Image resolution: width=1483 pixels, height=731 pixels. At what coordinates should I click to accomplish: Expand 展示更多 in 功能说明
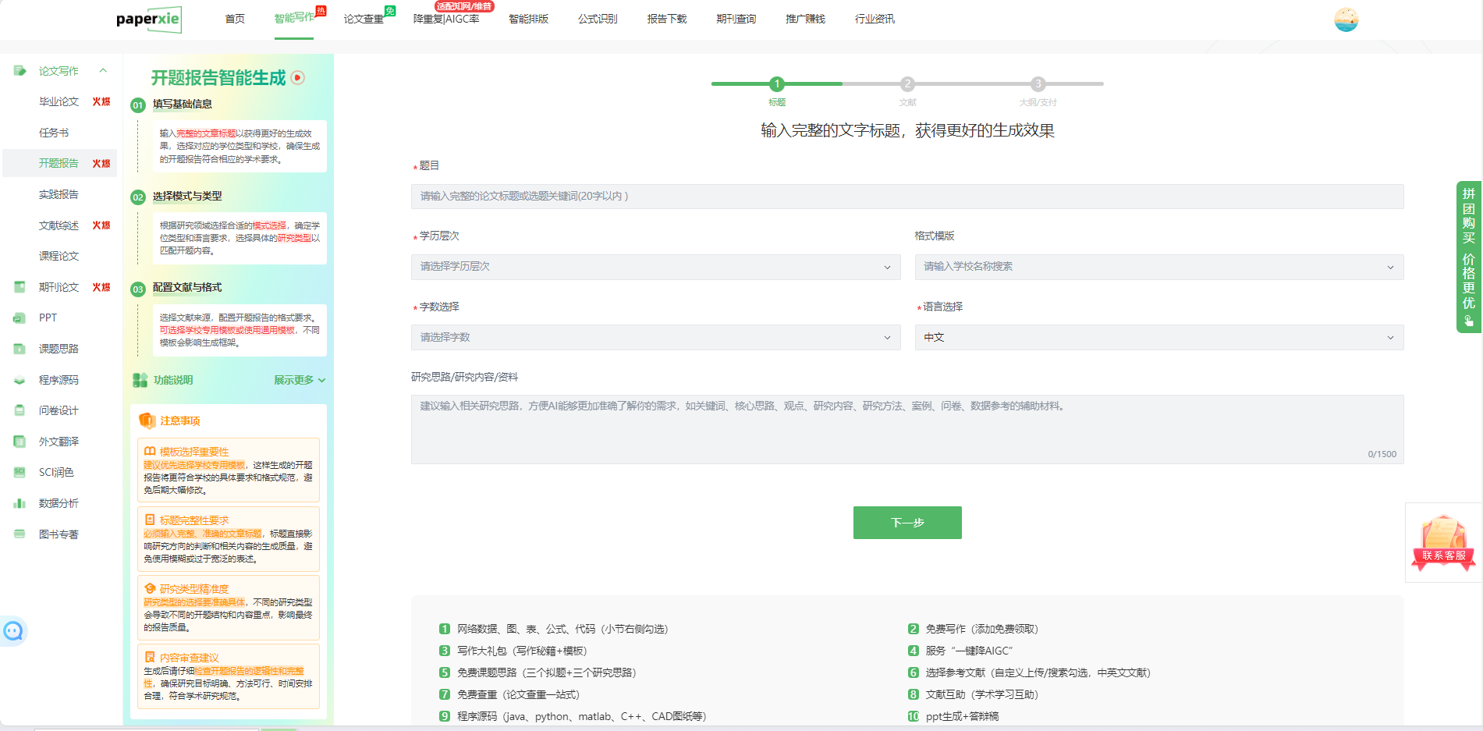coord(299,380)
